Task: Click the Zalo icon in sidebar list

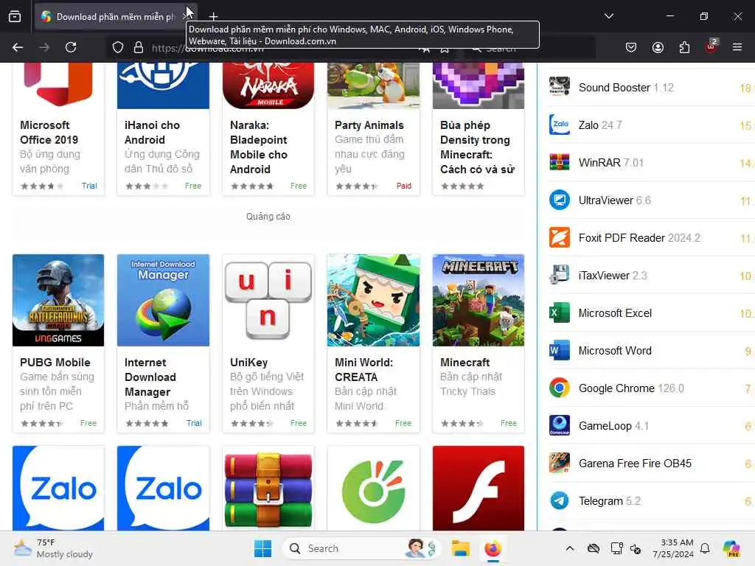Action: click(x=560, y=125)
